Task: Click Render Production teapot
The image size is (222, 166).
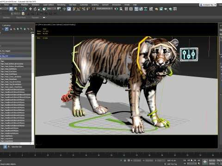Action: pyautogui.click(x=166, y=9)
